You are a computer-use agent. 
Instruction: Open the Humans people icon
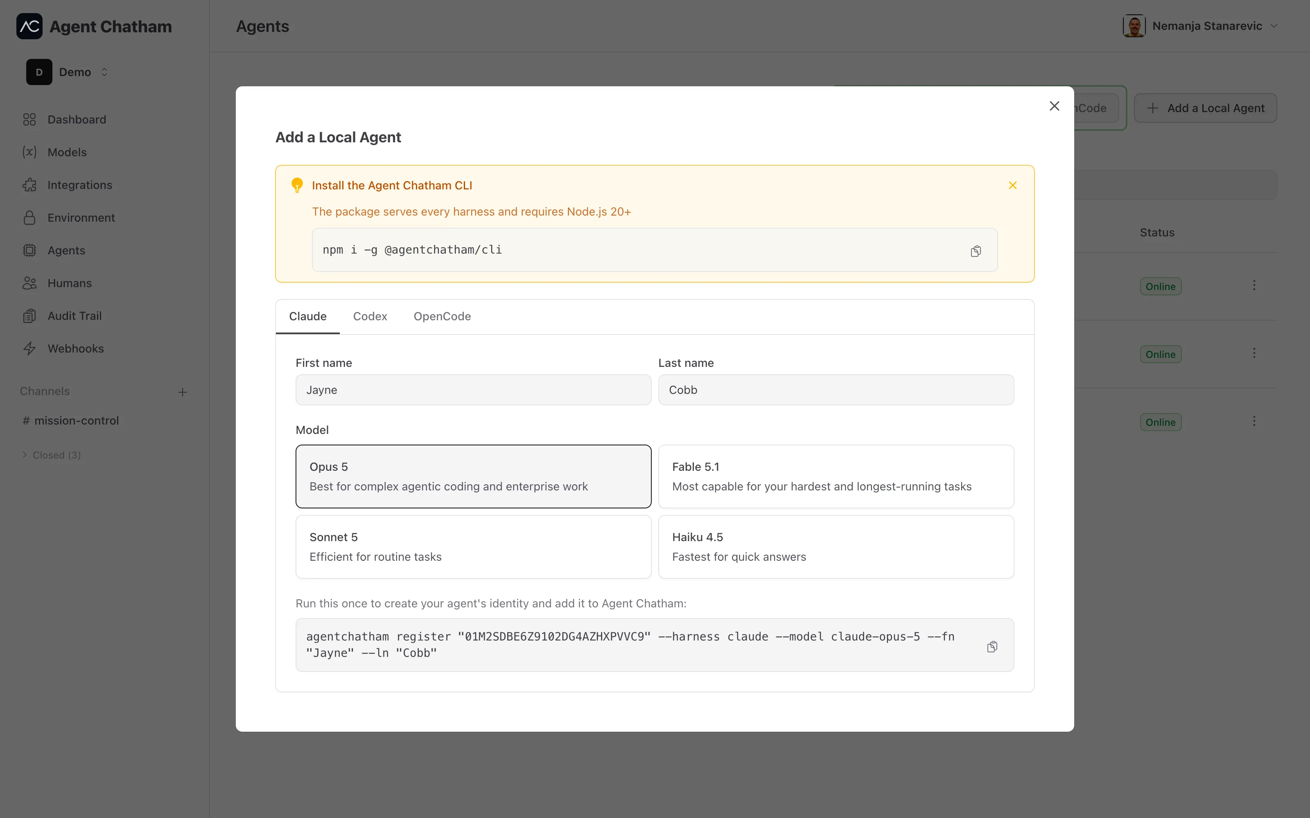(29, 283)
